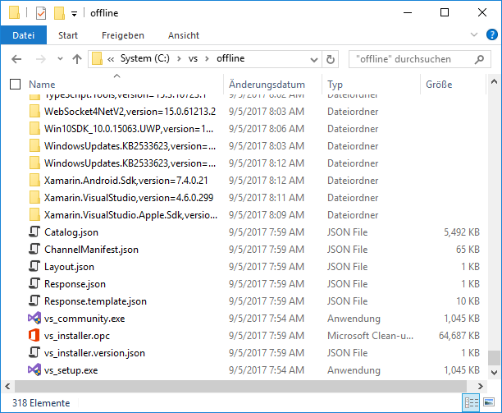Switch to large icons view in status bar
Screen dimensions: 502x413
click(x=490, y=402)
